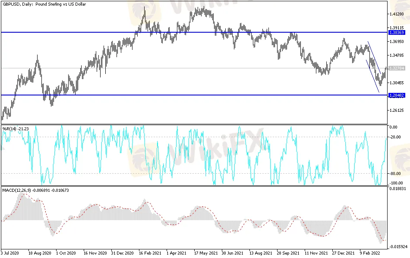Click the %R(14) -21.23 indicator label
Viewport: 410px width, 258px height.
click(x=16, y=129)
